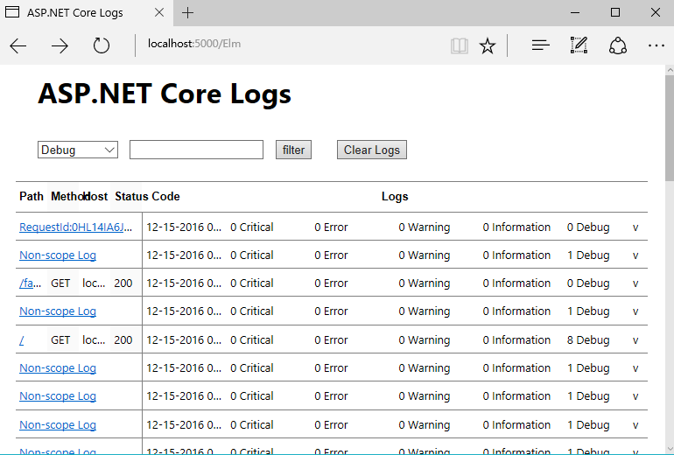Viewport: 674px width, 455px height.
Task: Click the scrollbar up arrow
Action: coord(670,70)
